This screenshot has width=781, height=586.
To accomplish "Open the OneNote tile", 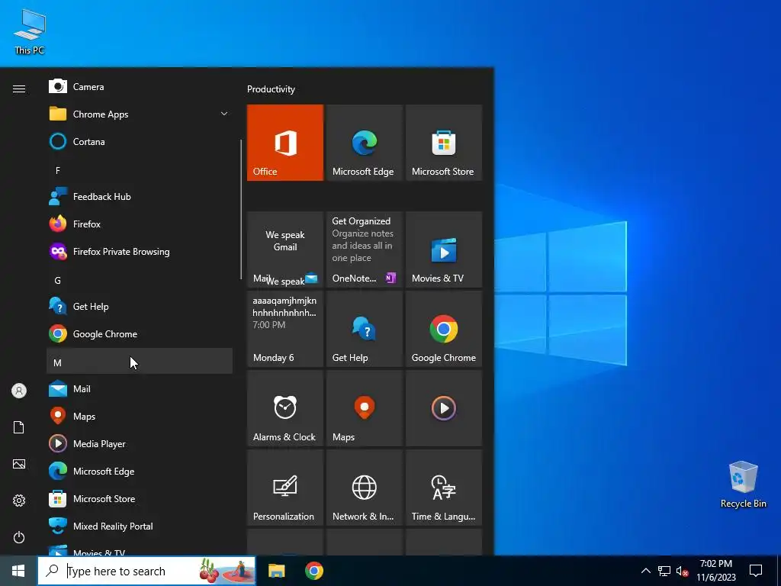I will (364, 250).
